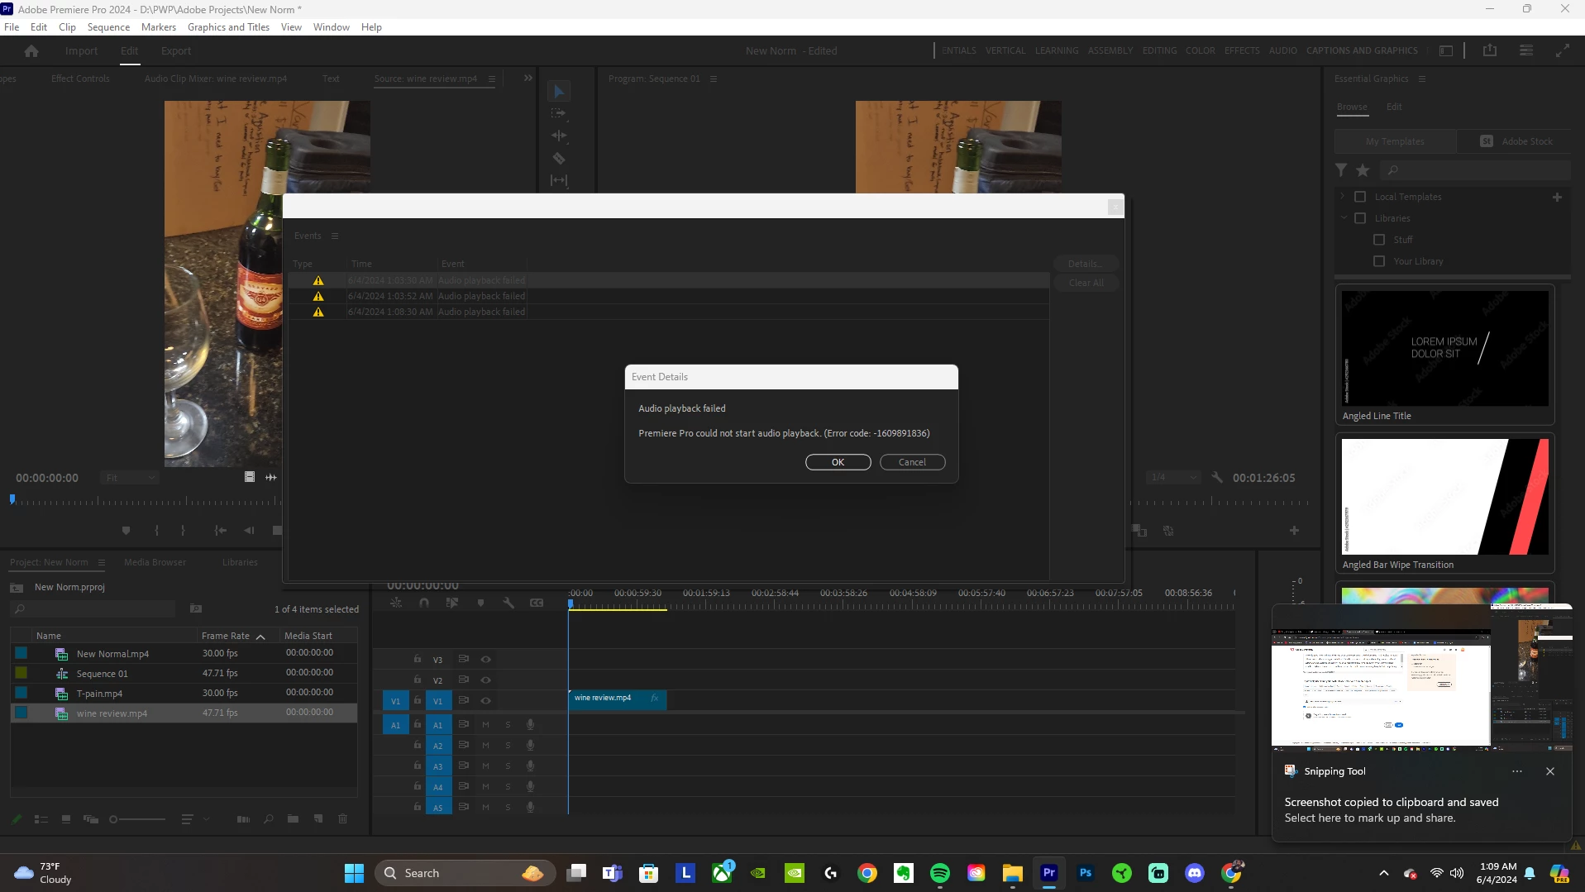Filter Essential Graphics templates with funnel icon
1585x892 pixels.
pyautogui.click(x=1341, y=170)
